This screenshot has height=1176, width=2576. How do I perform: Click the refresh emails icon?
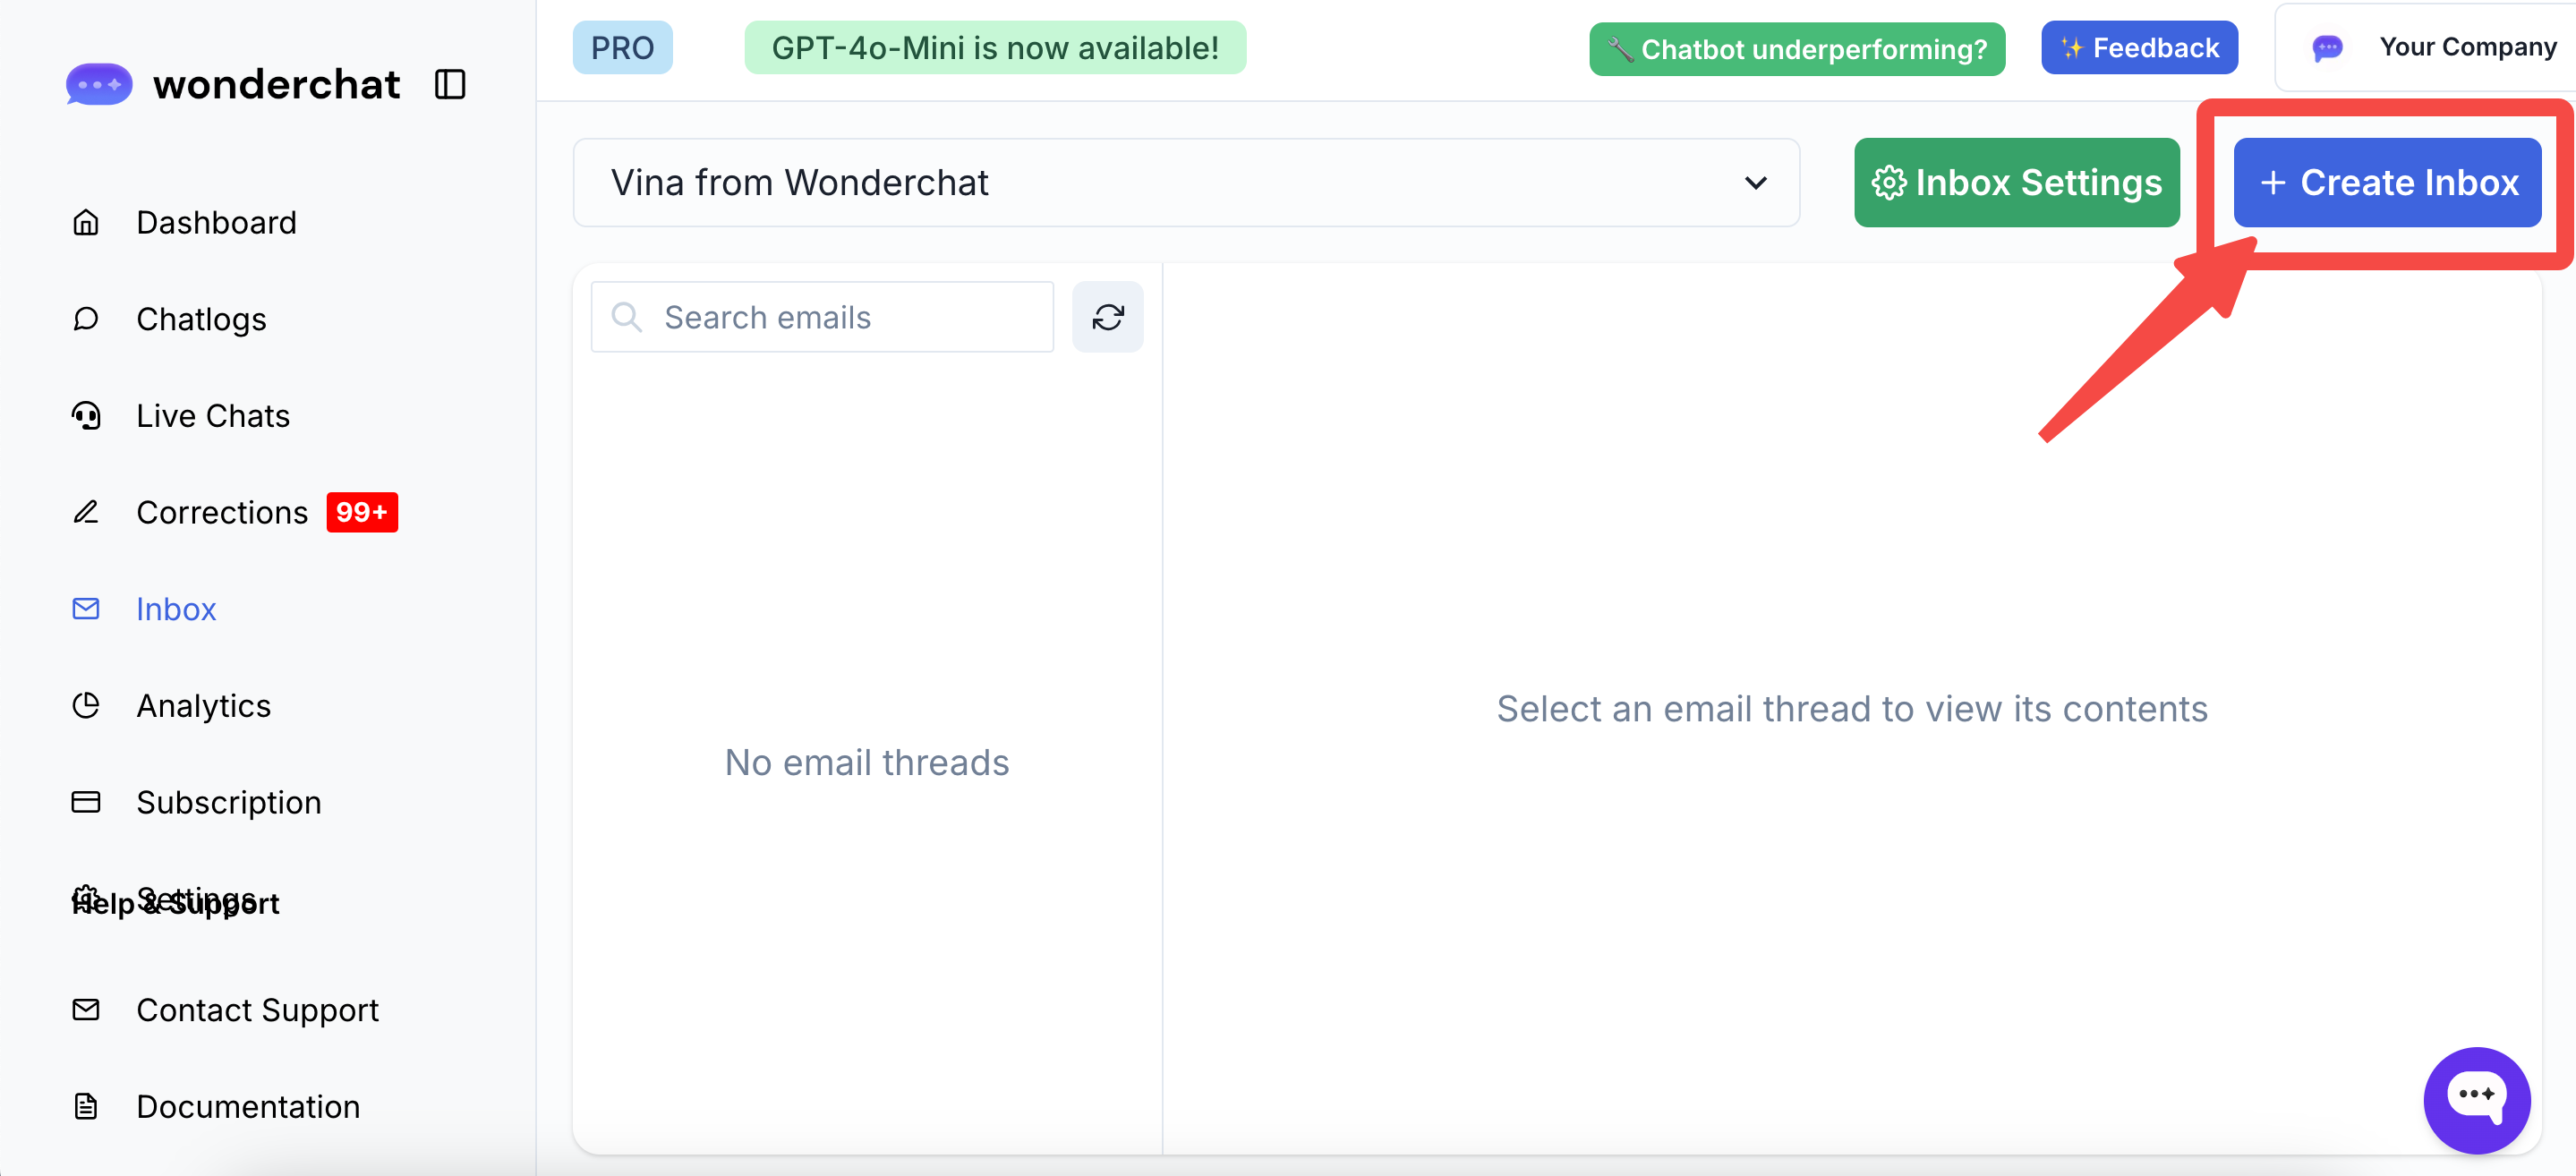click(x=1107, y=317)
